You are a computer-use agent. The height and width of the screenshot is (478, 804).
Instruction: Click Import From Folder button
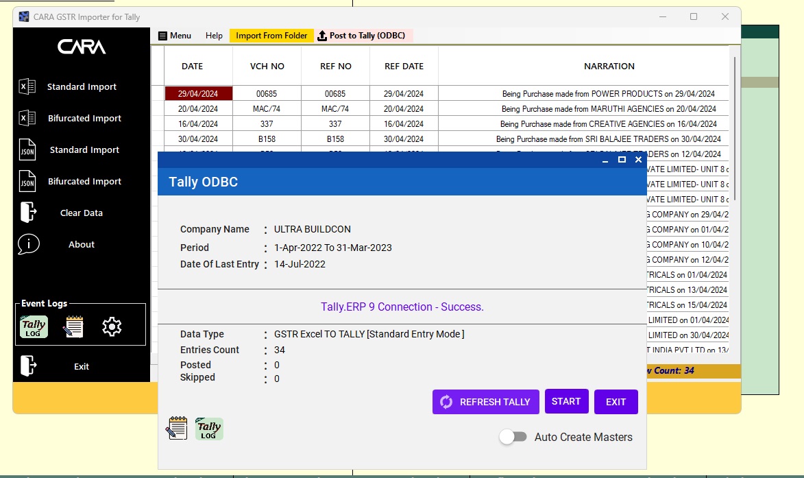click(x=271, y=36)
